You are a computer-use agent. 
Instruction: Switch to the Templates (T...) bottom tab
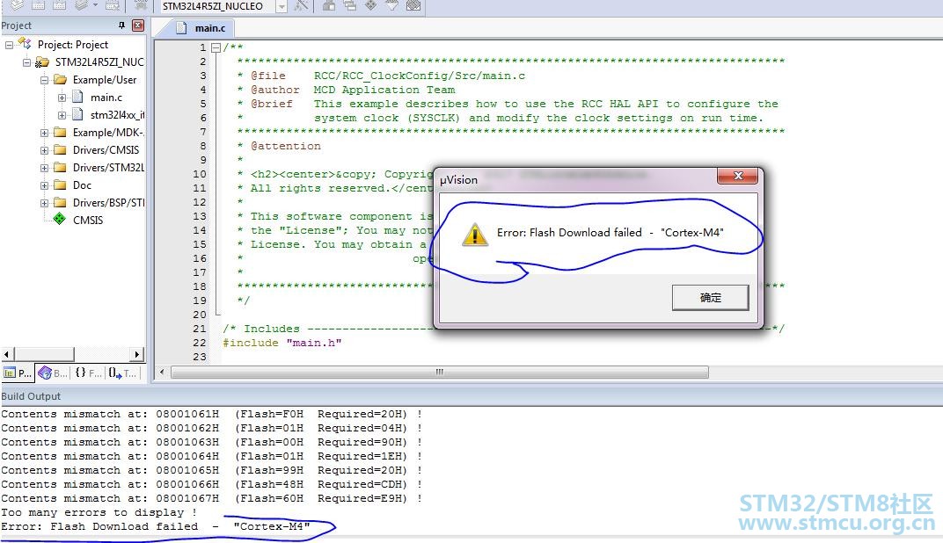pyautogui.click(x=122, y=373)
